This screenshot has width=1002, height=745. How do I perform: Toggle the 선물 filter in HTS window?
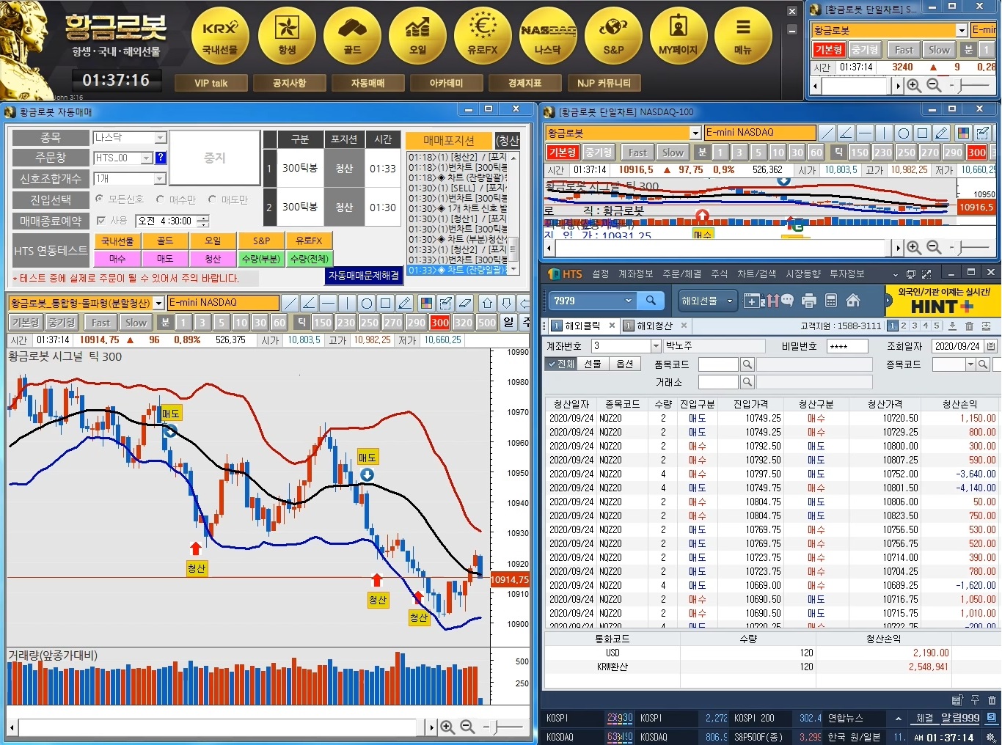[593, 364]
